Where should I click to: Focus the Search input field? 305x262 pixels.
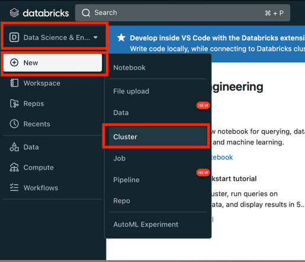tap(182, 13)
